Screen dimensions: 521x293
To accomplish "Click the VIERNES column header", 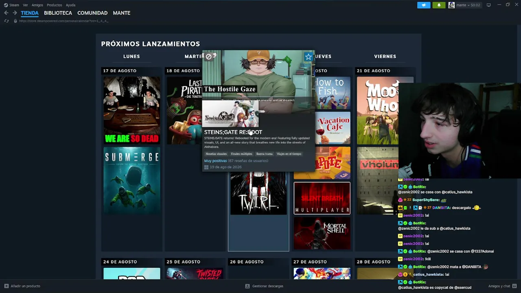I will click(385, 57).
